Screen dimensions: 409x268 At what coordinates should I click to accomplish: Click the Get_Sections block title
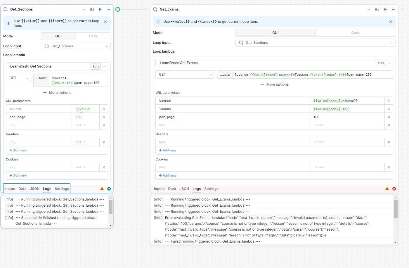pyautogui.click(x=21, y=9)
